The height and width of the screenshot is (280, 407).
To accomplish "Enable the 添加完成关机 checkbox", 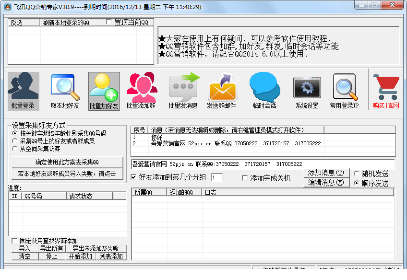I will pyautogui.click(x=245, y=178).
